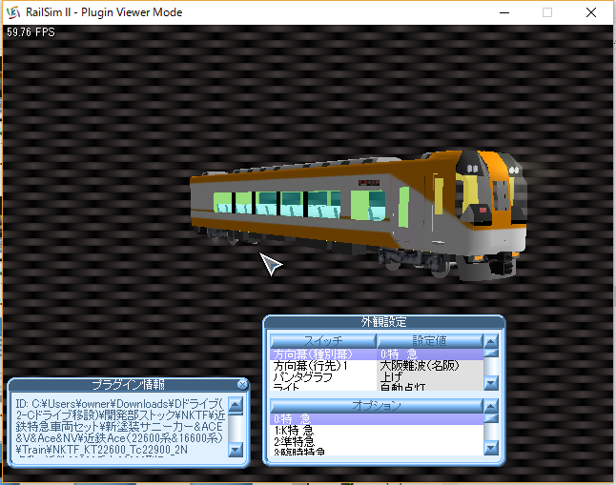Click the 自動点灯 setting value
This screenshot has width=616, height=485.
pos(430,387)
